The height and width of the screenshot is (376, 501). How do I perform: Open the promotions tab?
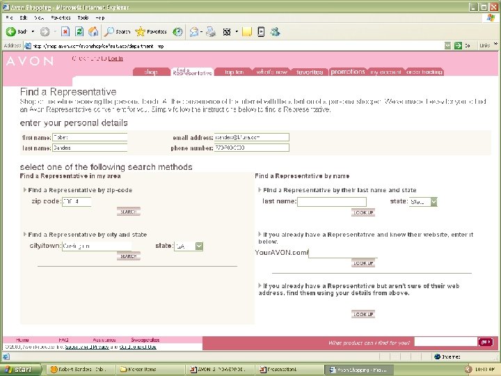348,72
